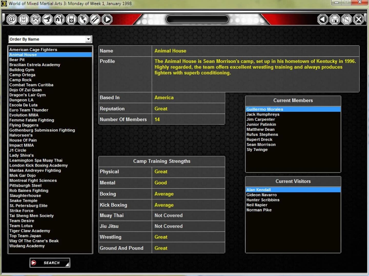Viewport: 369px width, 276px height.
Task: Go back using the left arrow icon
Action: point(323,19)
